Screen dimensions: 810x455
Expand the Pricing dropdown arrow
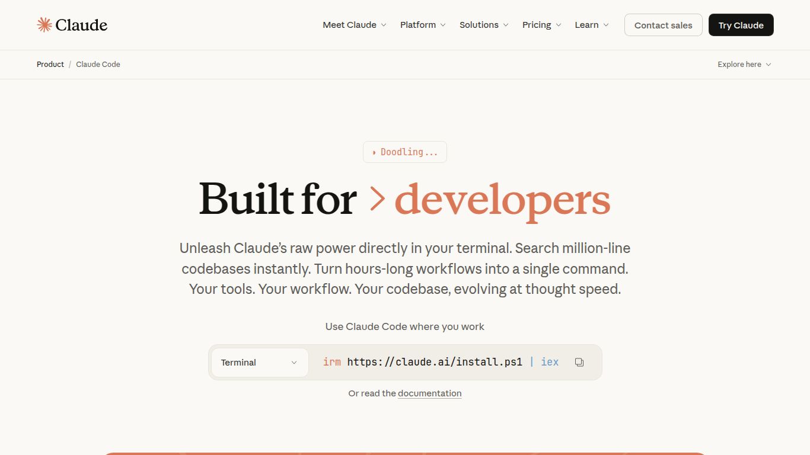(x=558, y=25)
